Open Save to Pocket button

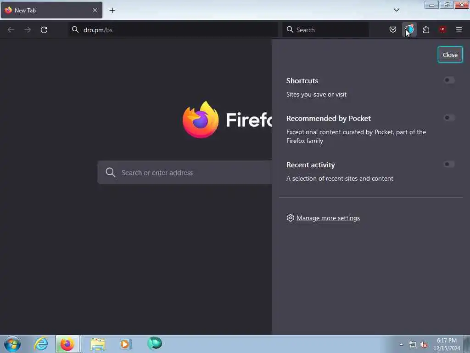(393, 29)
